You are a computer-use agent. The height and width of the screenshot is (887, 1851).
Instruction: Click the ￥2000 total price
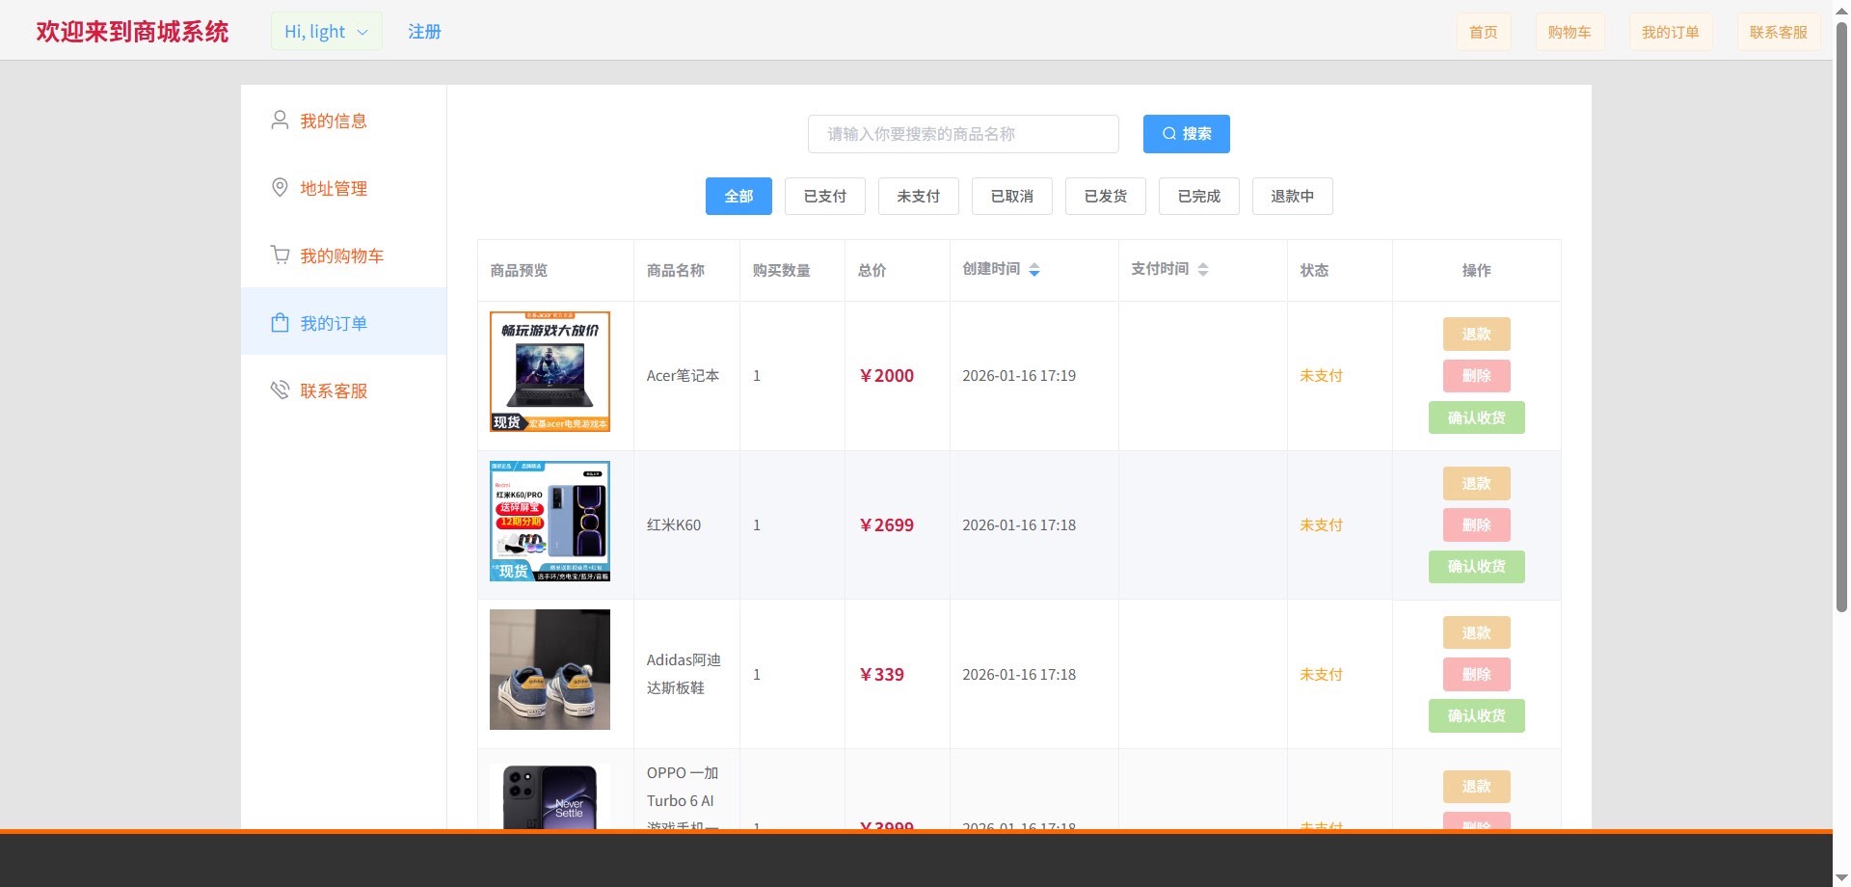click(886, 376)
